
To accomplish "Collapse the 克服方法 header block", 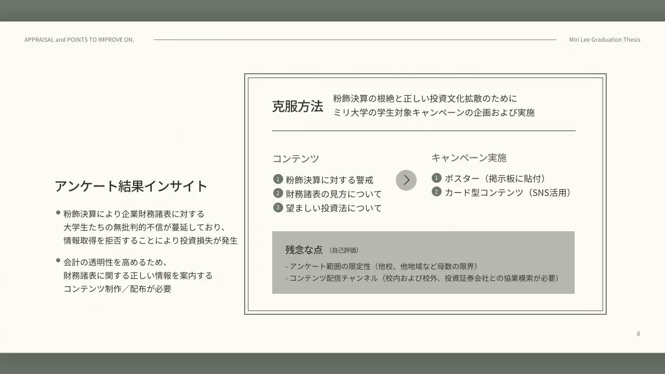I will point(298,105).
